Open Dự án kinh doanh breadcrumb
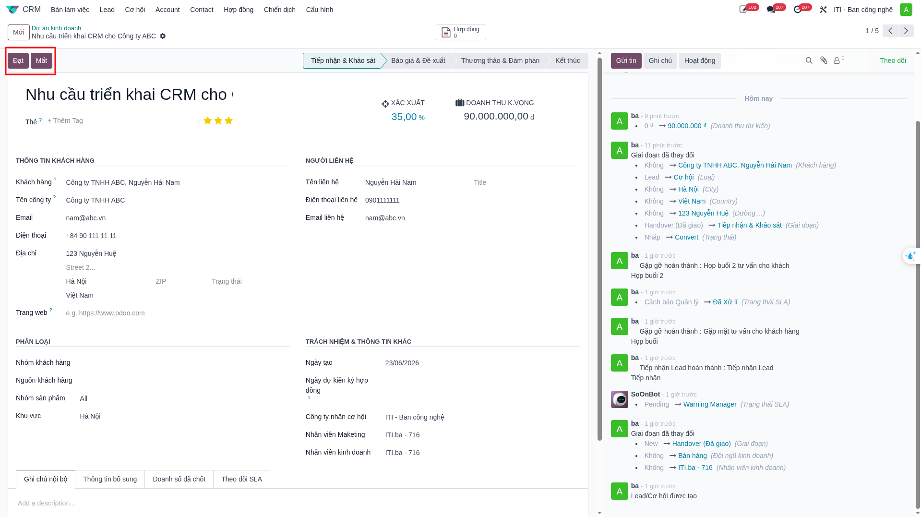The height and width of the screenshot is (517, 921). click(56, 28)
